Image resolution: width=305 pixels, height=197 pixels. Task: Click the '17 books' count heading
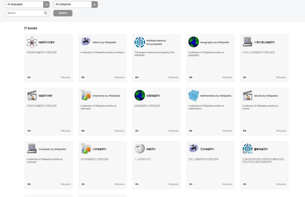[x=30, y=28]
